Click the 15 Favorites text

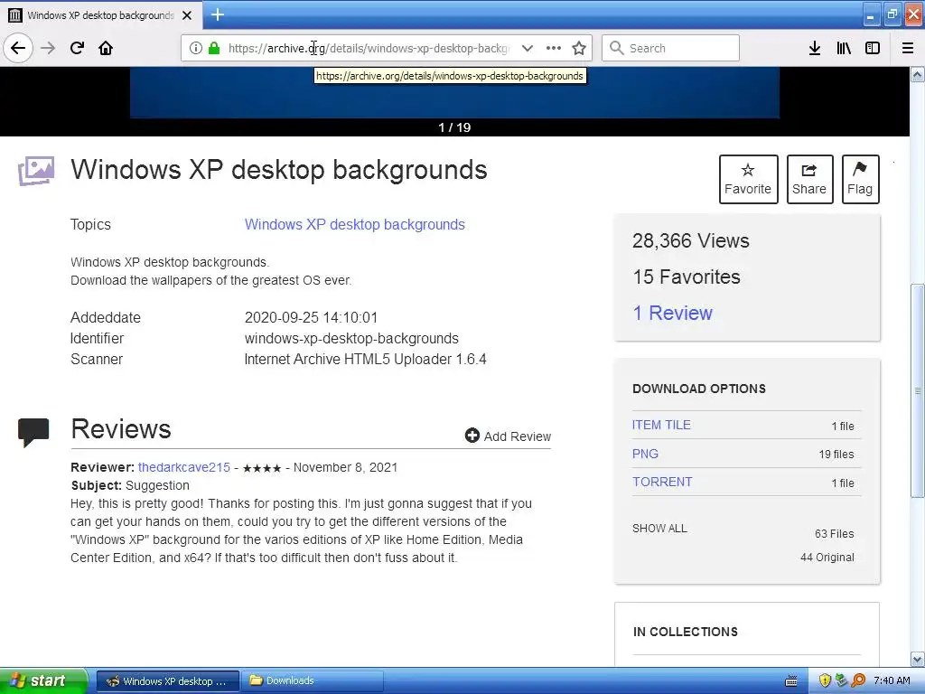(687, 277)
